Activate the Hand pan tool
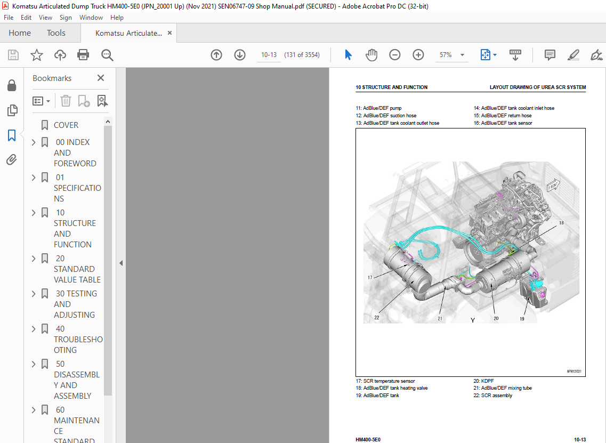Viewport: 606px width, 443px height. coord(371,55)
